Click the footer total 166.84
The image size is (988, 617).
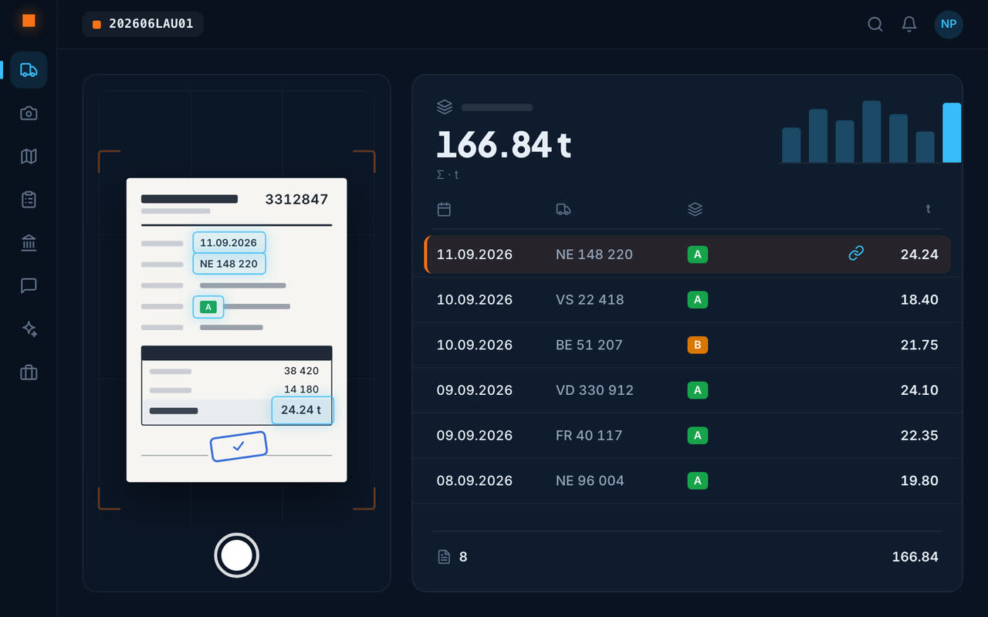tap(915, 557)
